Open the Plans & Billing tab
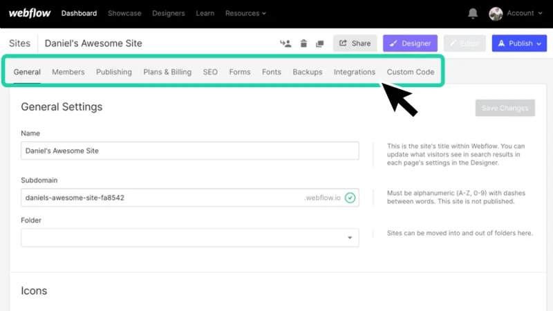The height and width of the screenshot is (311, 553). pos(167,72)
